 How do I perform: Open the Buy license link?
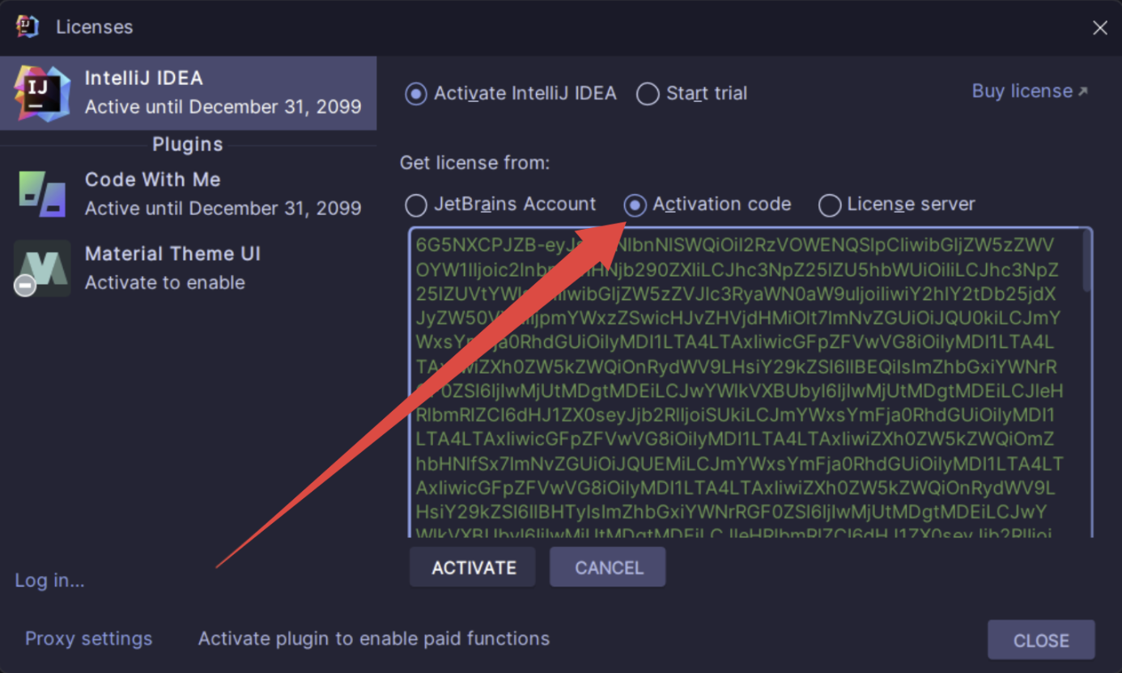coord(1022,91)
